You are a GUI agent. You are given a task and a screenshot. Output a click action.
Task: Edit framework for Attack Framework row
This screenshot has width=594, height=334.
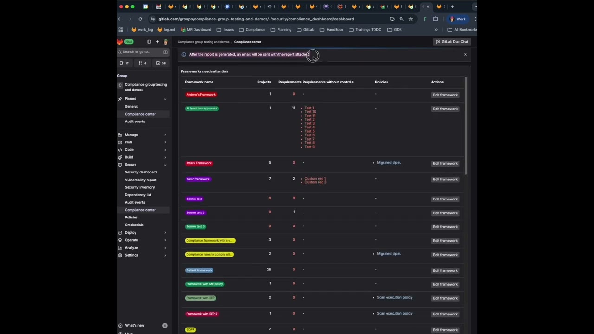(445, 163)
